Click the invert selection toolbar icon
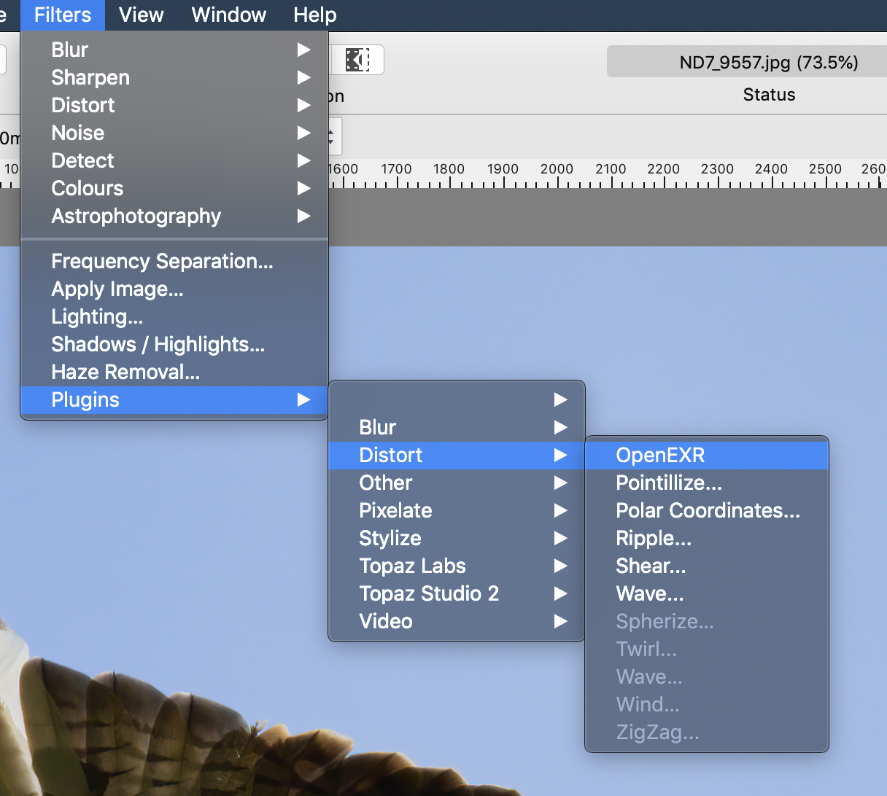 357,60
